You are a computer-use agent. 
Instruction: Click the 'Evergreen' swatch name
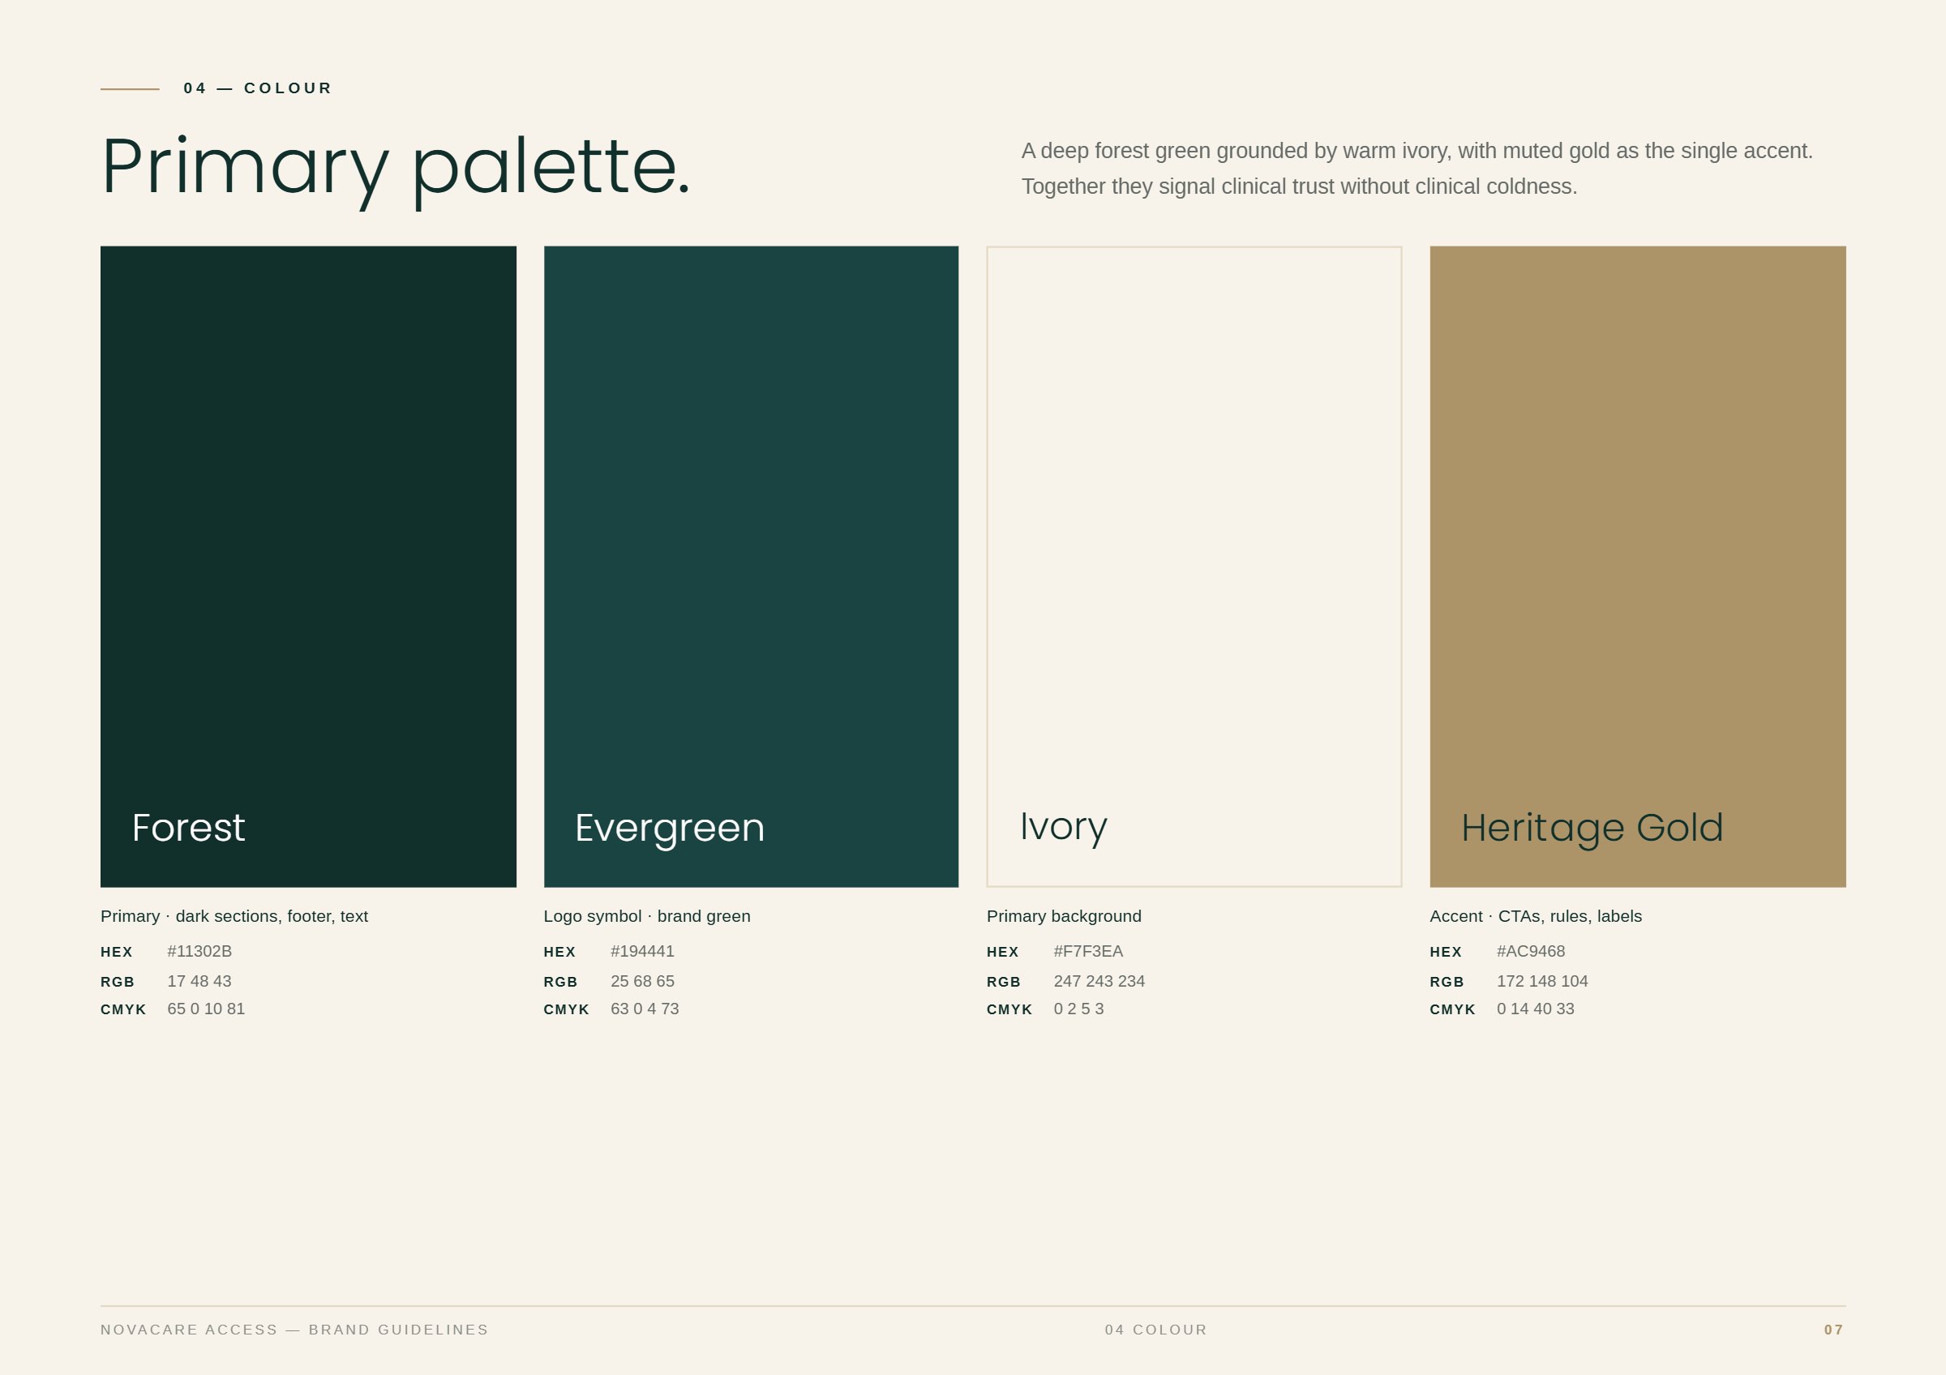pos(670,829)
